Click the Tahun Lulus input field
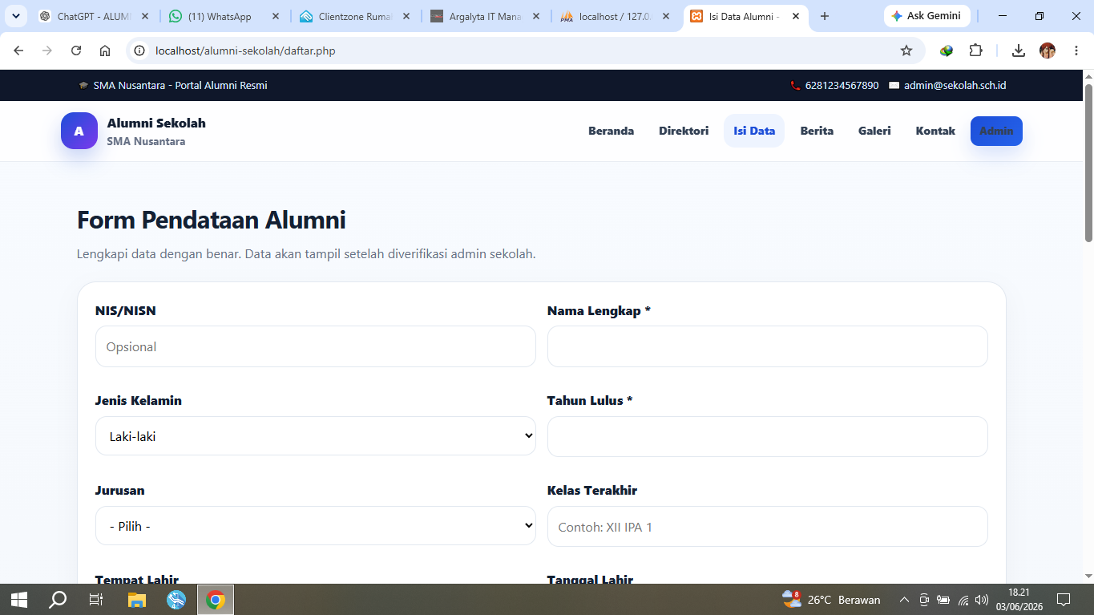This screenshot has width=1094, height=615. (767, 436)
